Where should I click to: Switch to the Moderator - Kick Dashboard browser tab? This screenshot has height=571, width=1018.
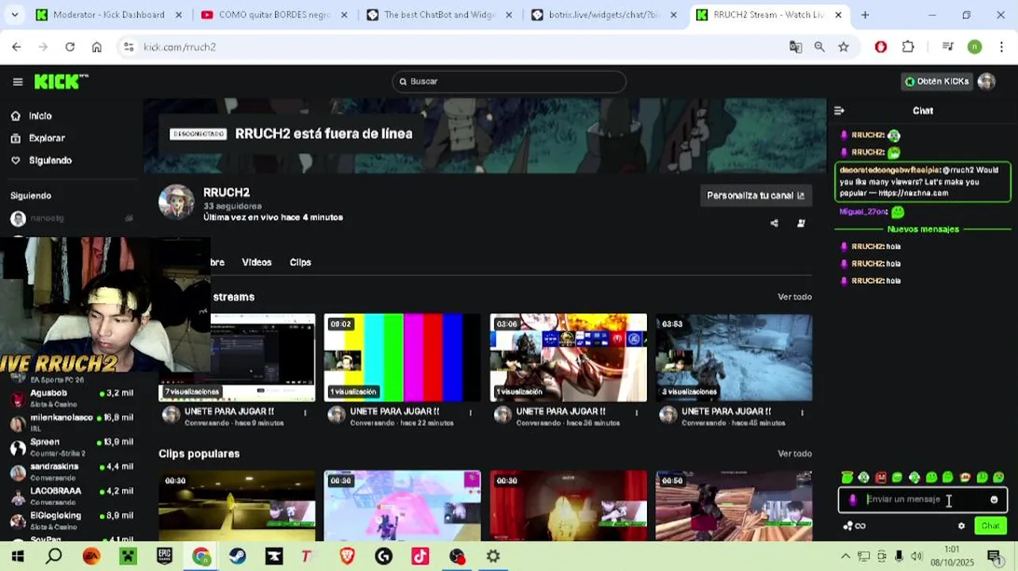click(109, 14)
